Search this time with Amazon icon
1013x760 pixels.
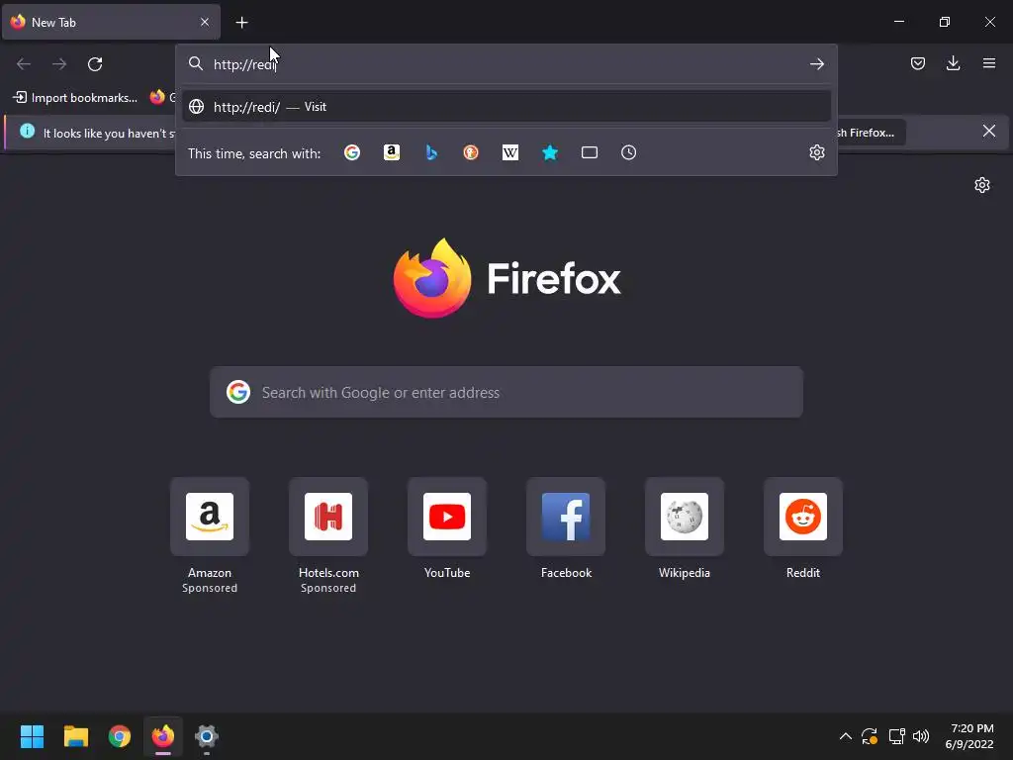click(392, 152)
